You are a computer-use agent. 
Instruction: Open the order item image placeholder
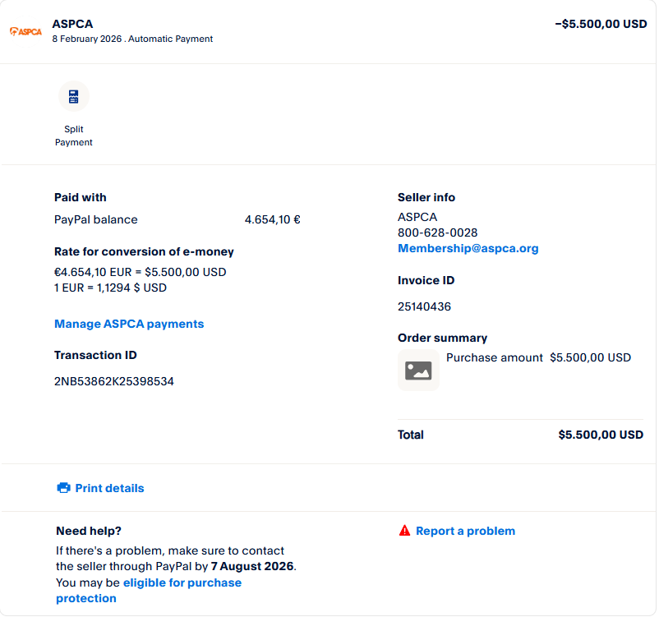(418, 371)
